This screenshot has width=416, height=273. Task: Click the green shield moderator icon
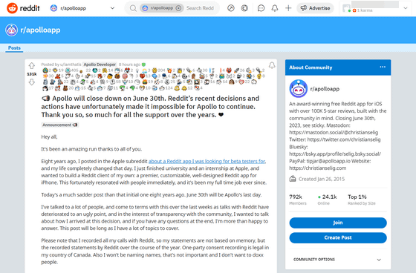(x=143, y=65)
